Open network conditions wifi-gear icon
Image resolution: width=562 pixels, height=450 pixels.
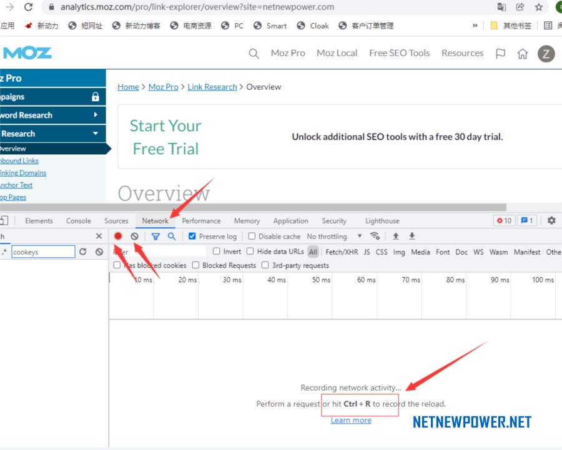pyautogui.click(x=375, y=236)
